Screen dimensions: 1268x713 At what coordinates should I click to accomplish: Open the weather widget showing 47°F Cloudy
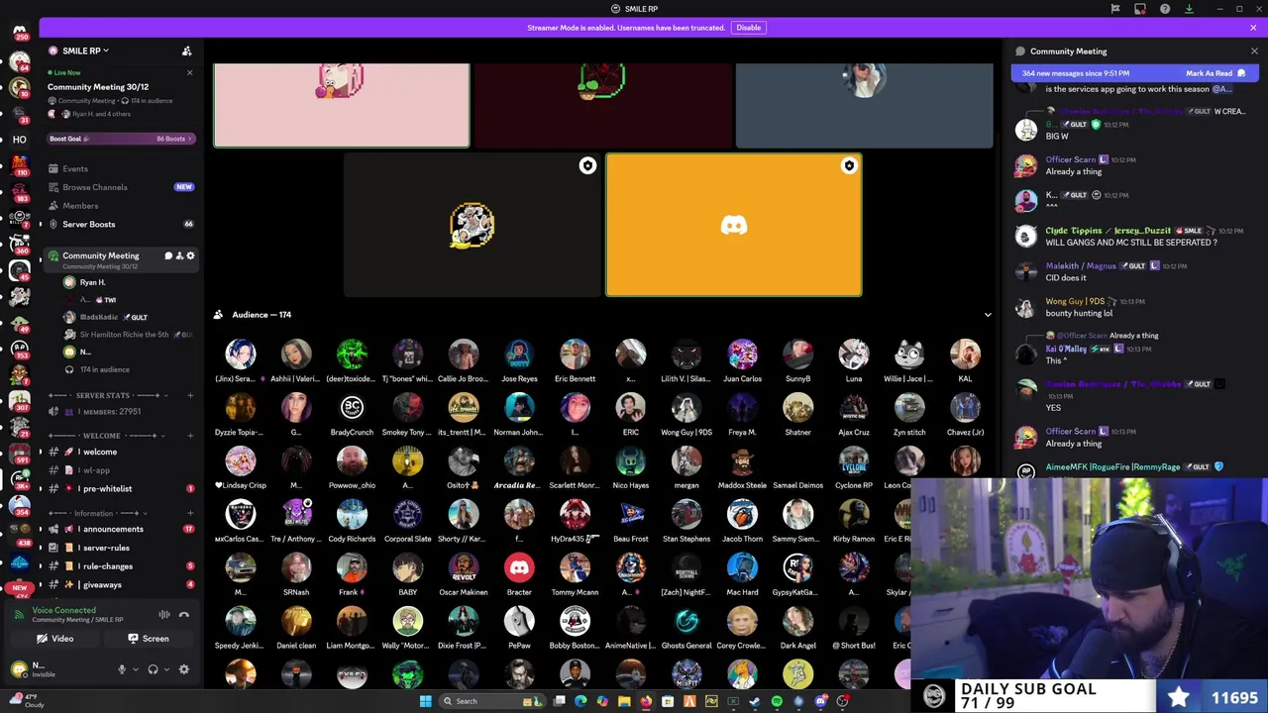coord(25,701)
